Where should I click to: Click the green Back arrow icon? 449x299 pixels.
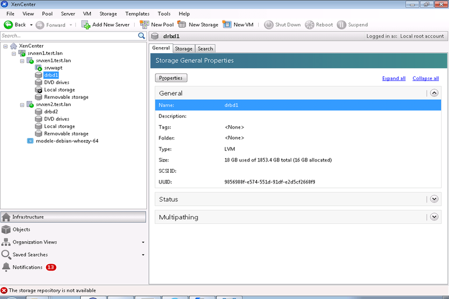pyautogui.click(x=8, y=25)
